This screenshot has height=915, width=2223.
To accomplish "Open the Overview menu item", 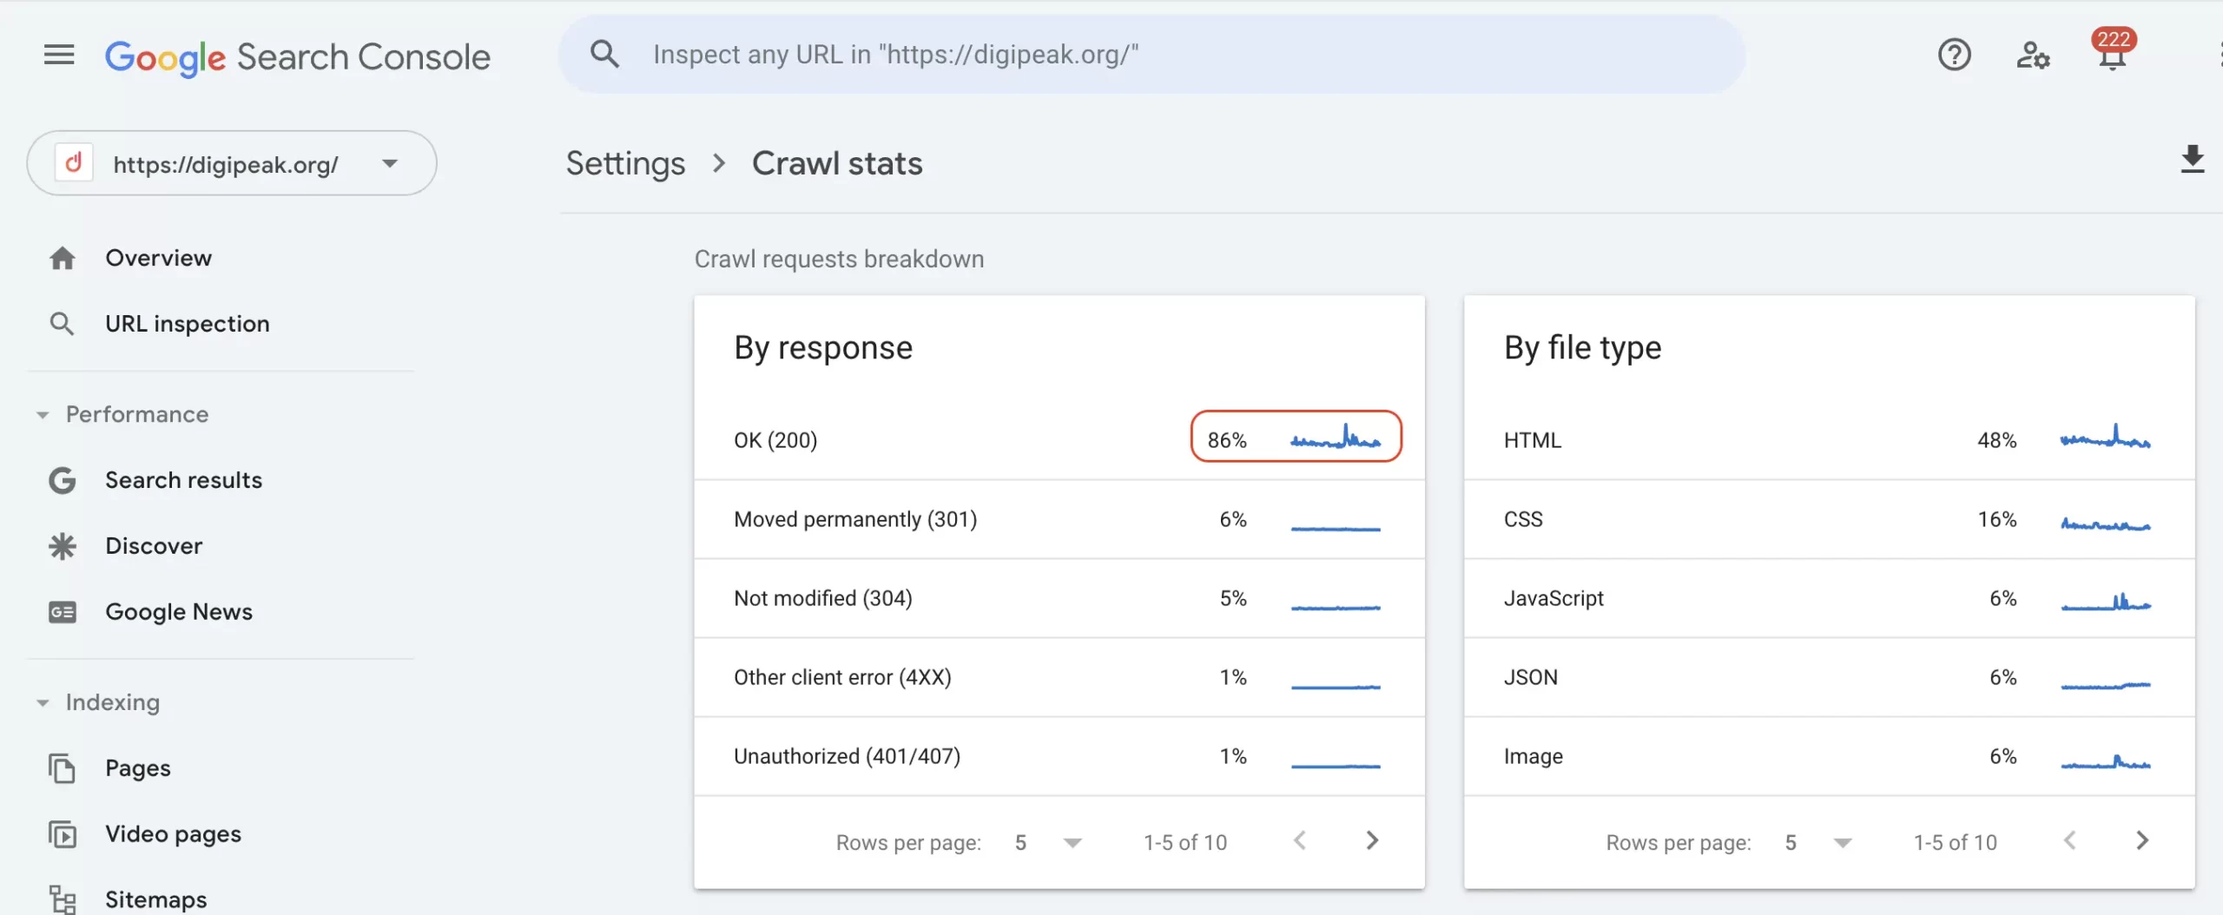I will point(158,258).
